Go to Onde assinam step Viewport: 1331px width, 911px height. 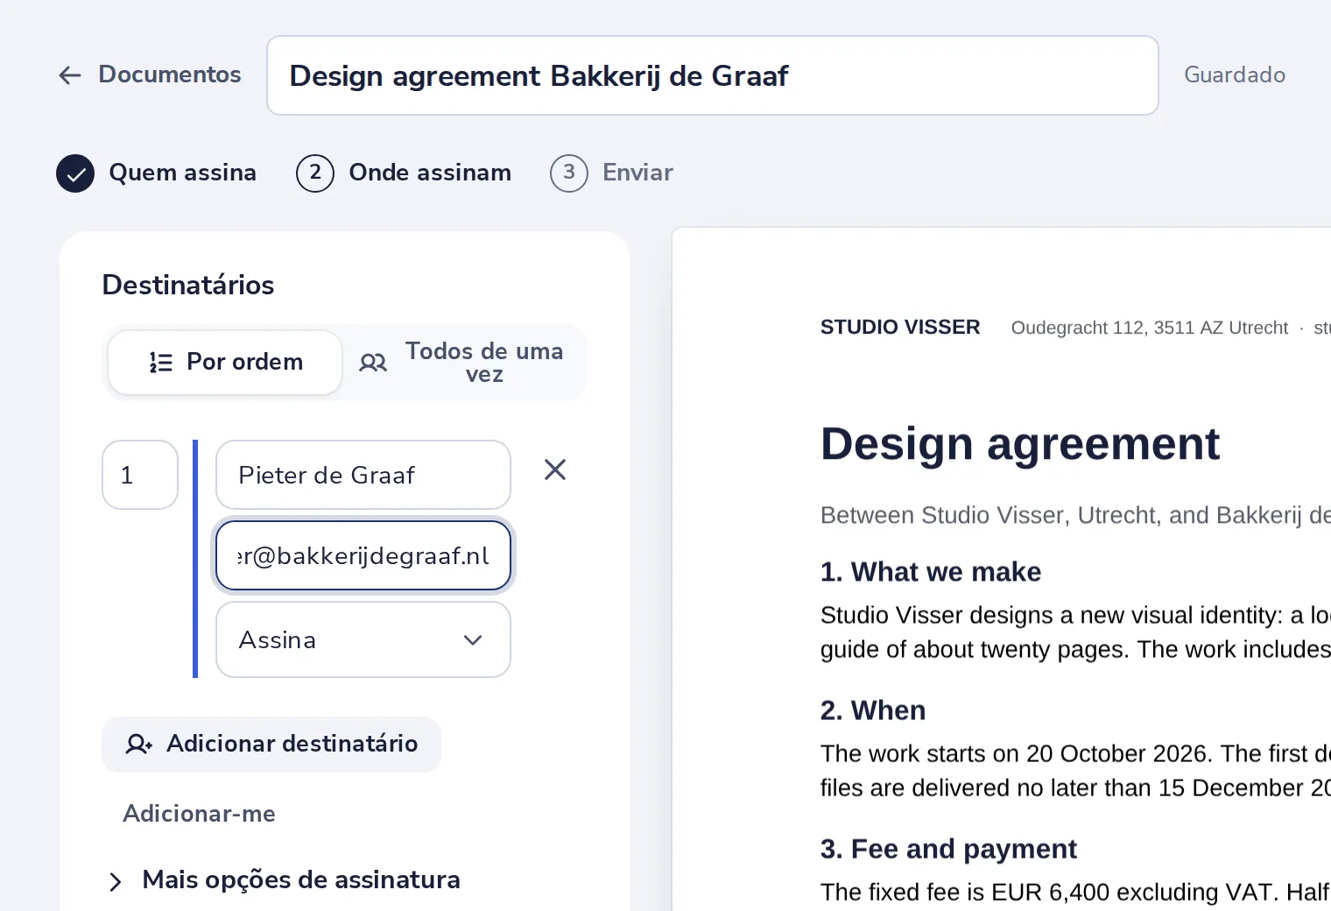404,173
